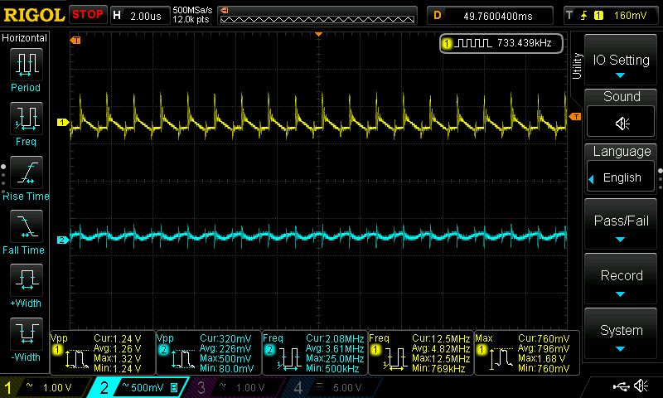Click the orange trigger level marker on right
Screen dimensions: 663x398
click(x=575, y=116)
